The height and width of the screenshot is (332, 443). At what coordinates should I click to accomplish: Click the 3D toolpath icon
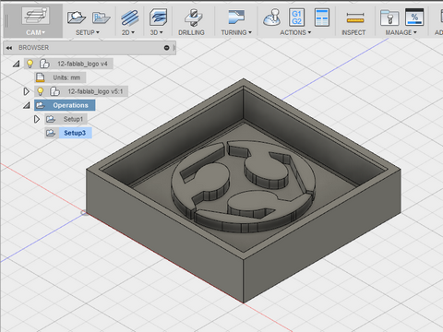coord(158,17)
